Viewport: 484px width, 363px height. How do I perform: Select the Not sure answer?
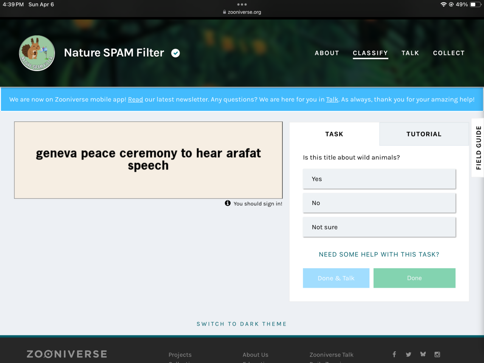pos(379,227)
